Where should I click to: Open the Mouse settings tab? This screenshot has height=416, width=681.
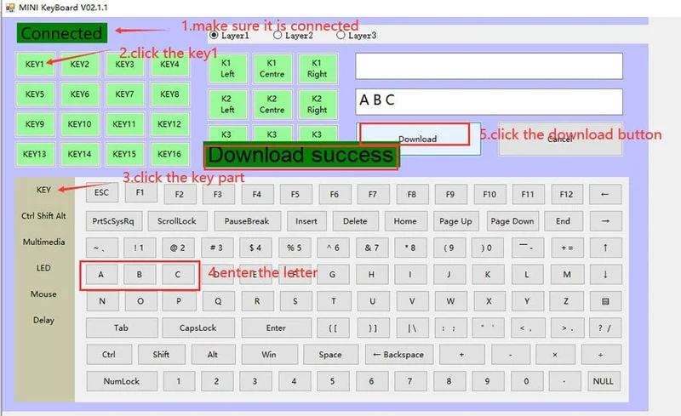[x=44, y=294]
